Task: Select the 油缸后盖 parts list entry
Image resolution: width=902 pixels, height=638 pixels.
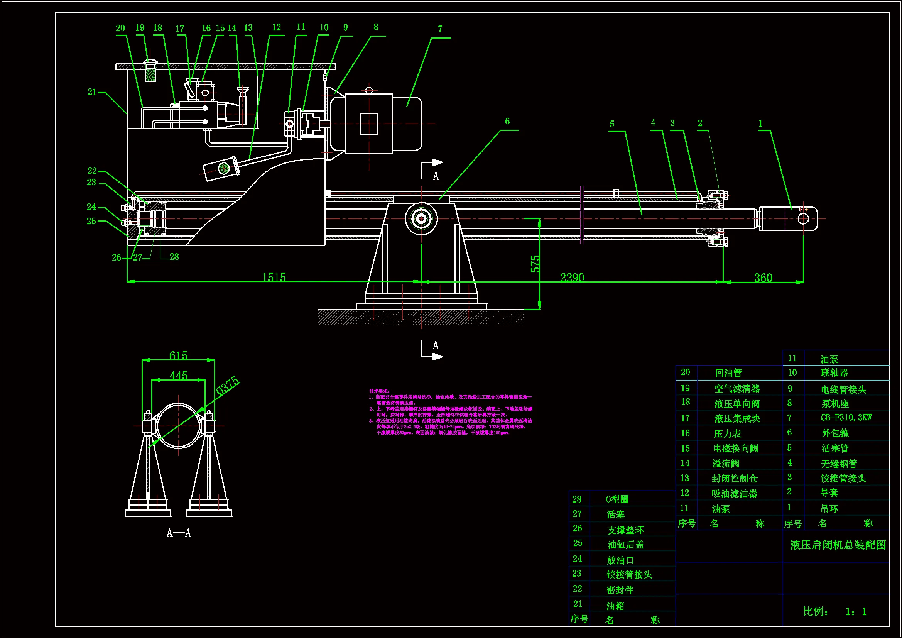Action: point(626,545)
